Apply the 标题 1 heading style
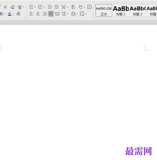157x160 pixels. pos(121,10)
